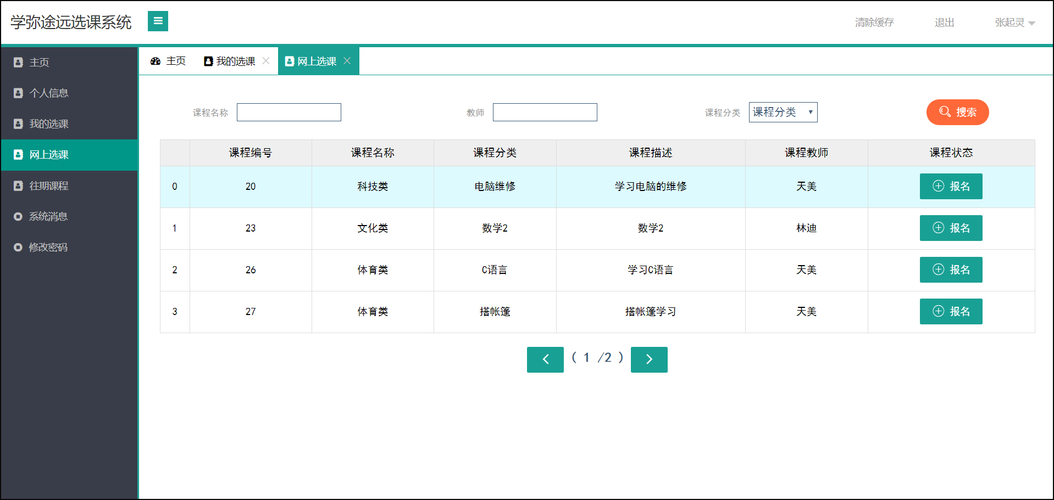Click the magnifier icon on the 搜索 button
This screenshot has width=1054, height=500.
click(945, 112)
